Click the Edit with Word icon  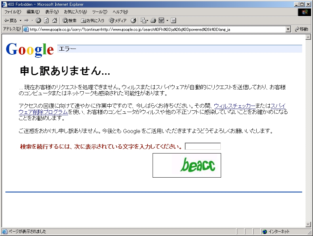161,20
